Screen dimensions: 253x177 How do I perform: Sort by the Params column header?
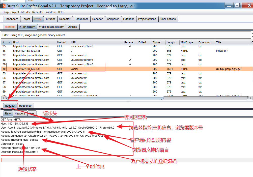click(x=130, y=42)
